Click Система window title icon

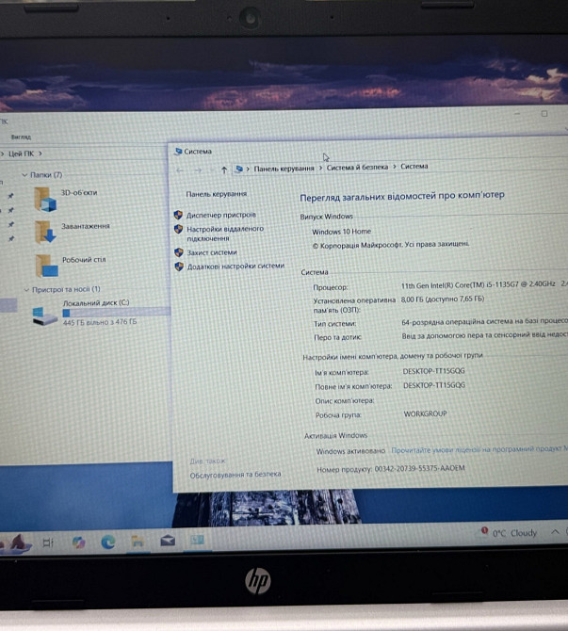click(178, 152)
